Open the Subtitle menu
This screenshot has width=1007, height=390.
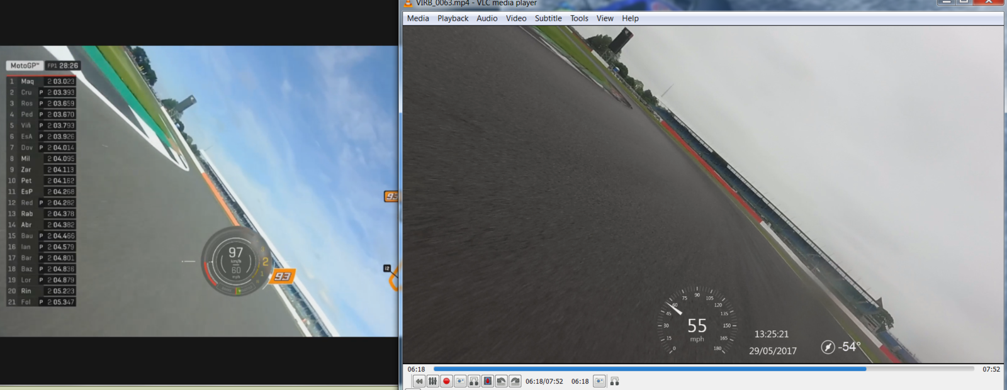pyautogui.click(x=548, y=18)
